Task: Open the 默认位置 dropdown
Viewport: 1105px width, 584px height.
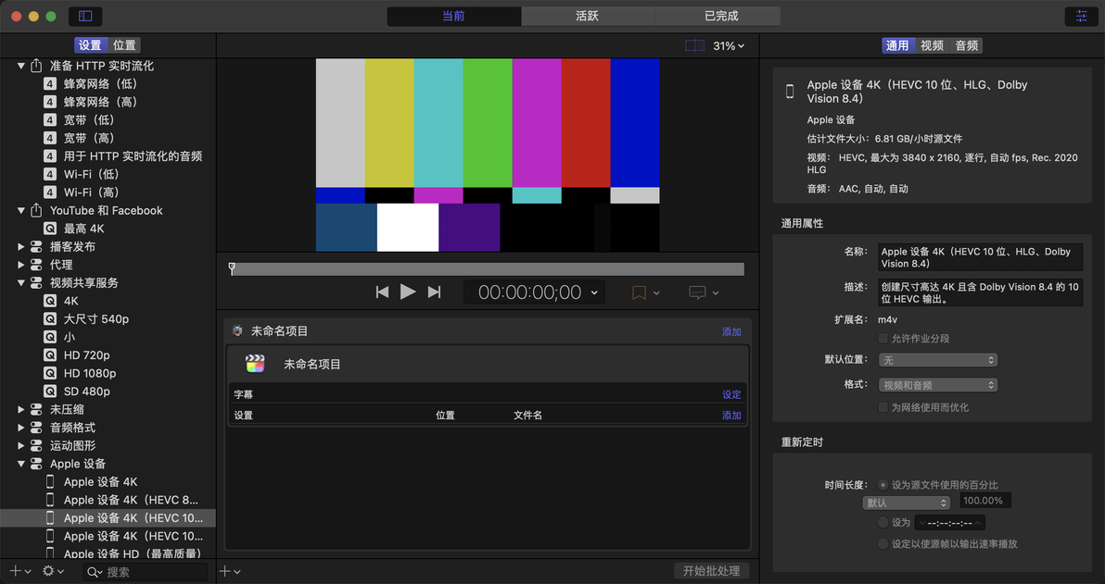Action: (937, 360)
